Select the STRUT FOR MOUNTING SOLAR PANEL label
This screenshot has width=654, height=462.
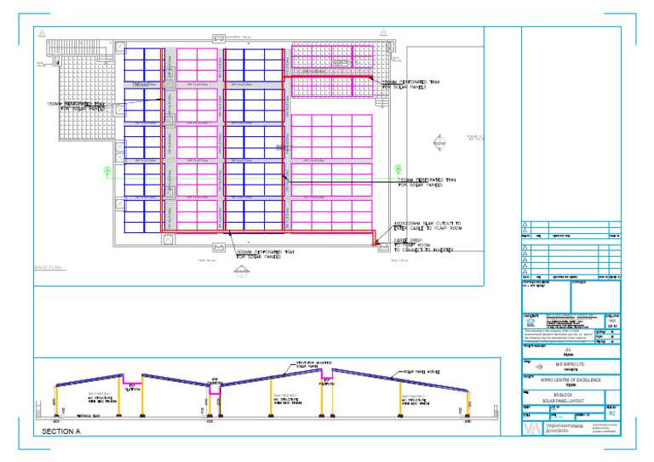(313, 364)
